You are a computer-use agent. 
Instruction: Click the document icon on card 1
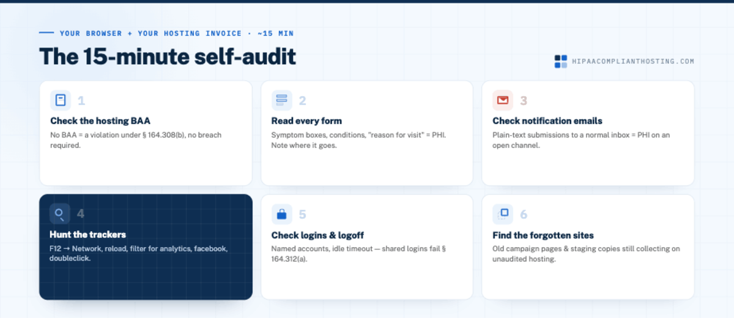tap(60, 100)
